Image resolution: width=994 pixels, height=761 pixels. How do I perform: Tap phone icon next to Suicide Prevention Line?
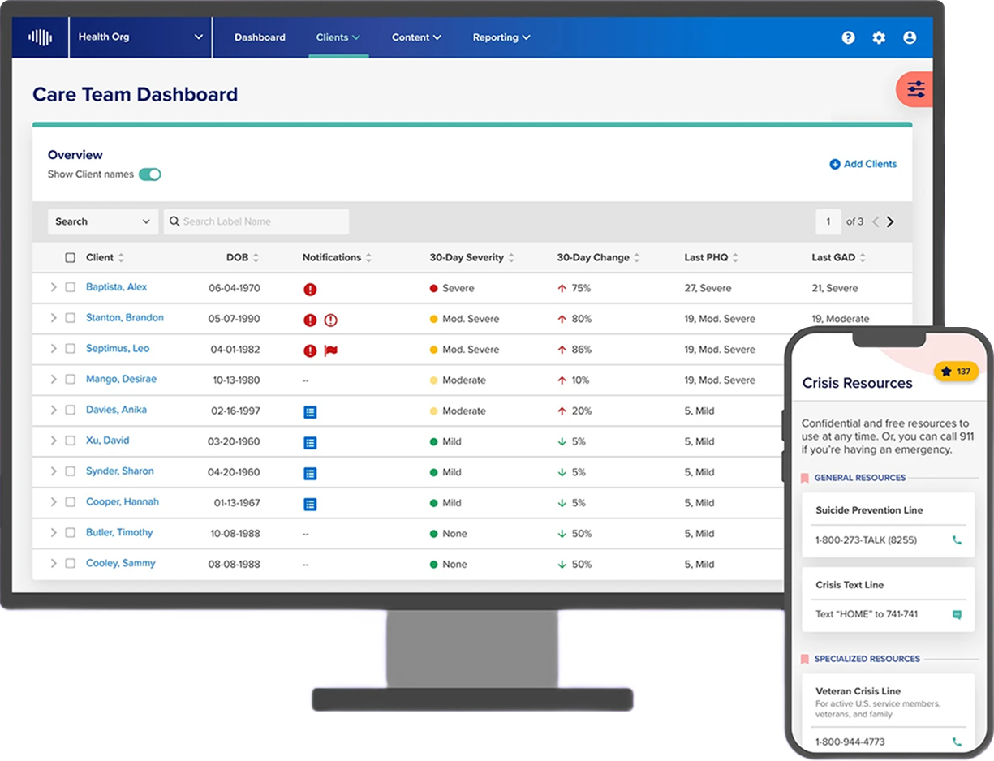point(957,540)
